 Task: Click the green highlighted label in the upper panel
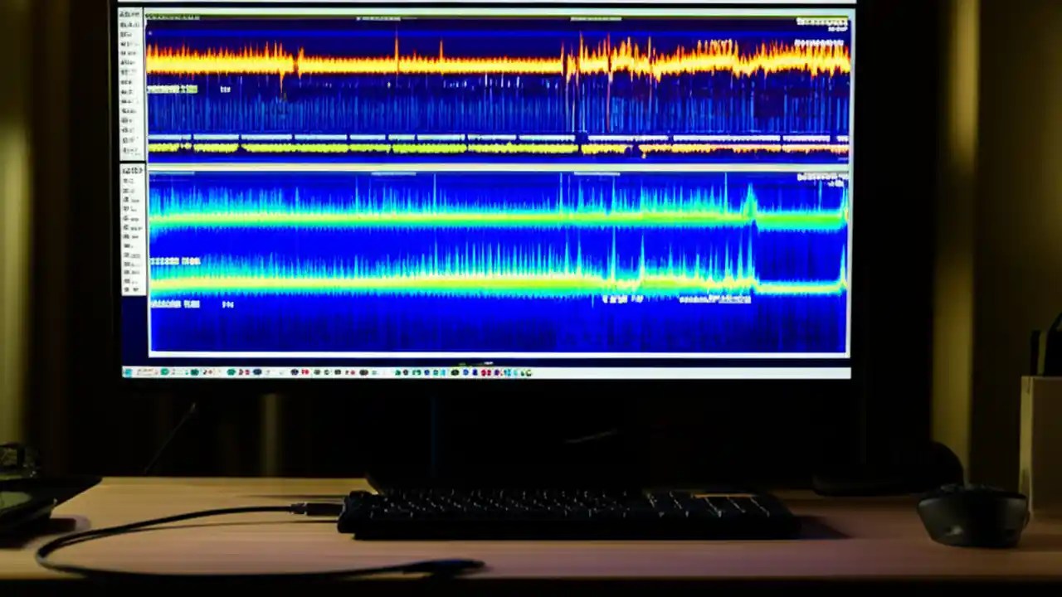coord(172,89)
